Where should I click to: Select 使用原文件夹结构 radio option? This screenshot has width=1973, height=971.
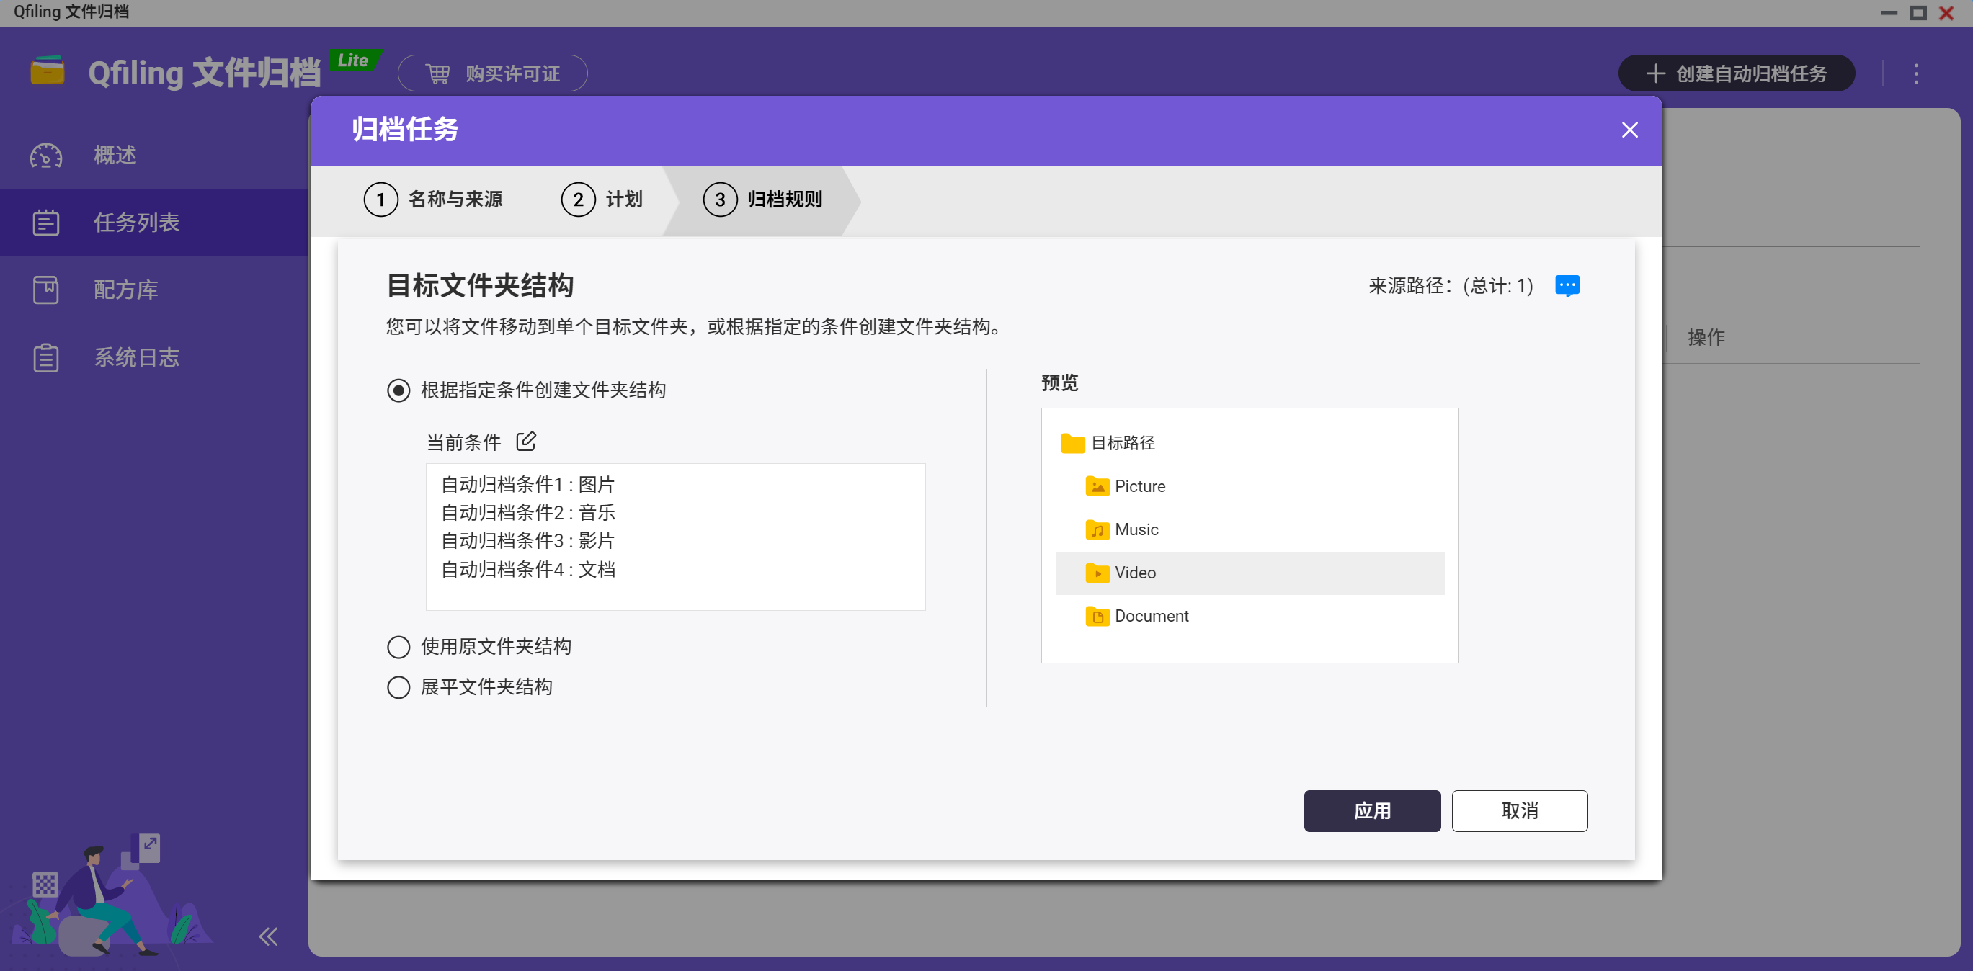[398, 647]
